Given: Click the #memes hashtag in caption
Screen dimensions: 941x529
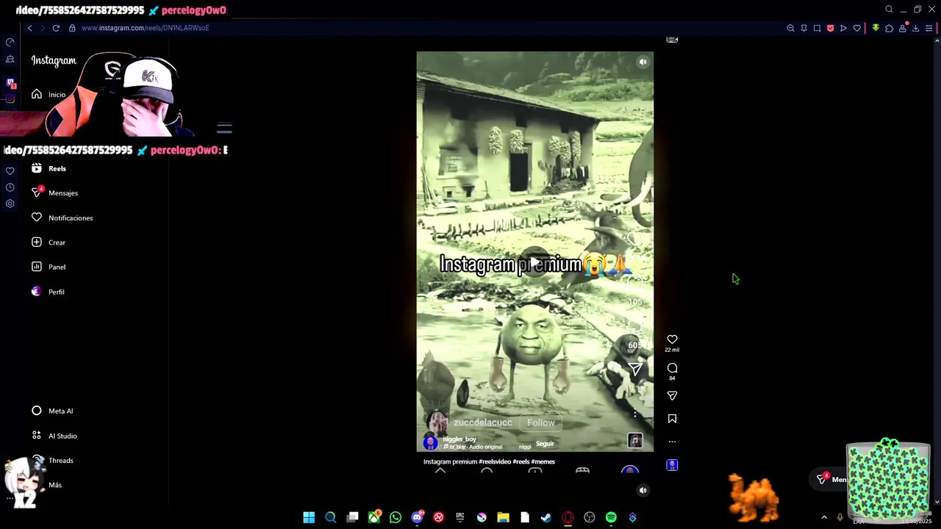Looking at the screenshot, I should pos(543,461).
